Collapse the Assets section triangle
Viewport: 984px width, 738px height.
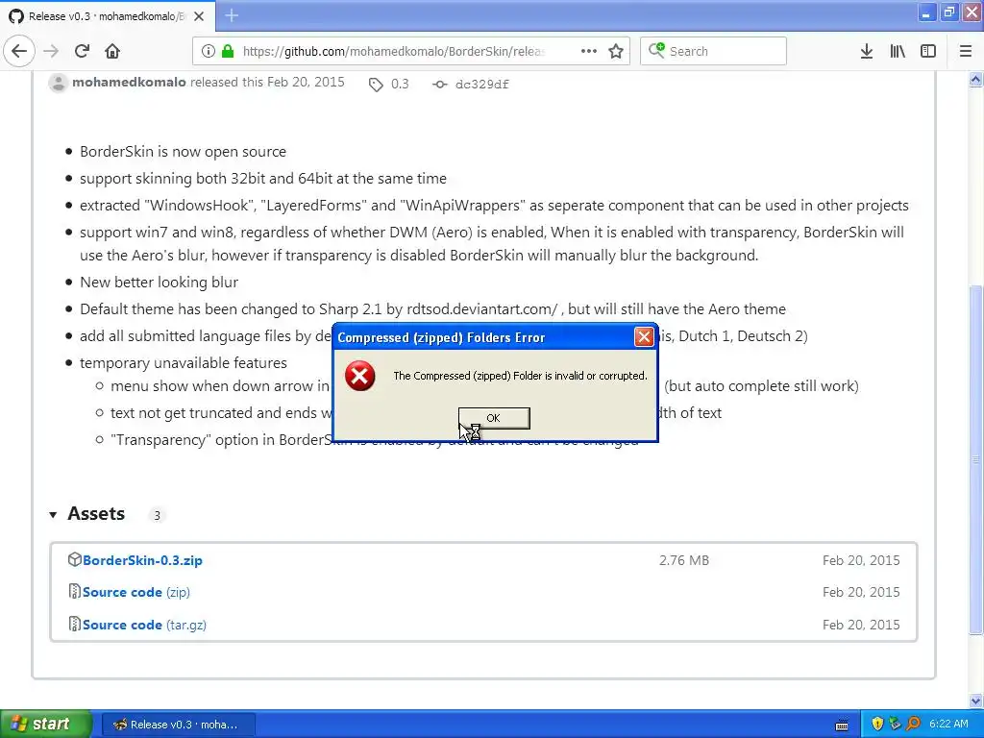[x=54, y=515]
